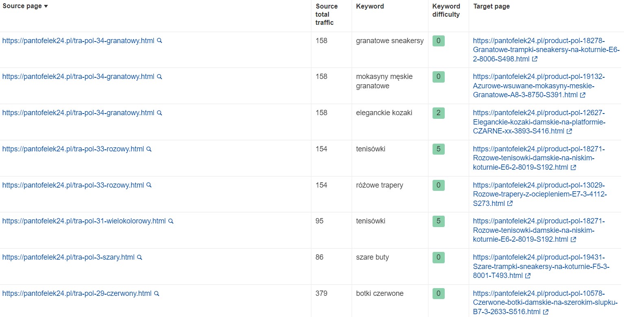Open Rozowe-tenisowki target link in wielokolorowy row
The width and height of the screenshot is (624, 317).
(x=539, y=230)
